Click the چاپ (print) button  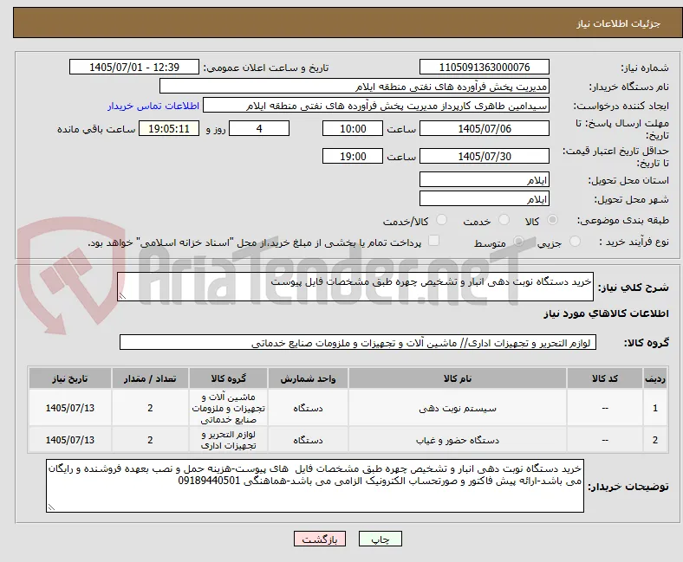[380, 539]
